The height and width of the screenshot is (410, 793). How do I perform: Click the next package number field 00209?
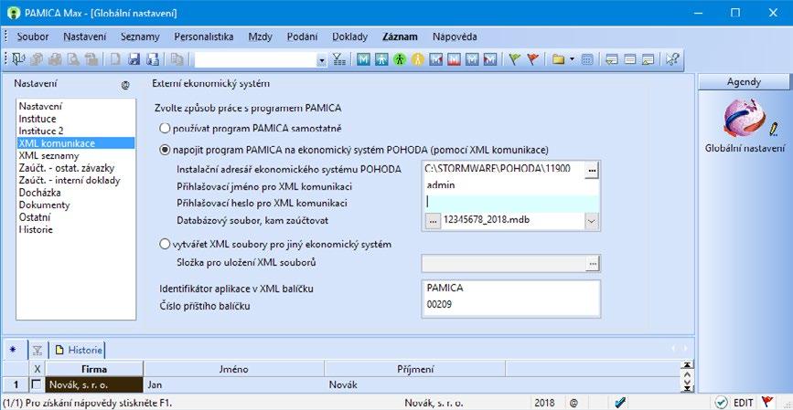point(510,304)
